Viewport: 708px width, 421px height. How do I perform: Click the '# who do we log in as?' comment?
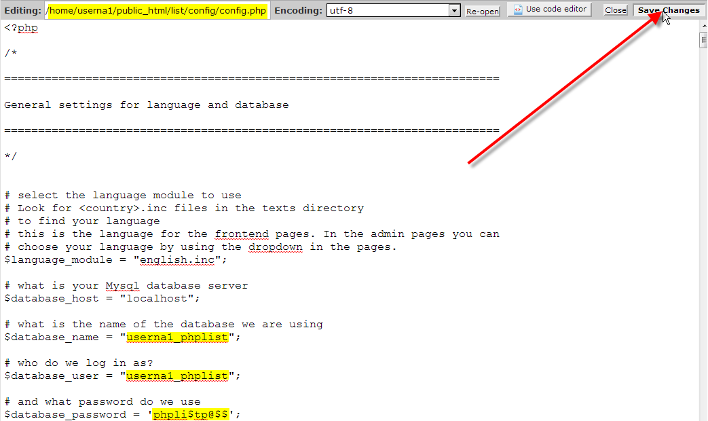click(79, 363)
